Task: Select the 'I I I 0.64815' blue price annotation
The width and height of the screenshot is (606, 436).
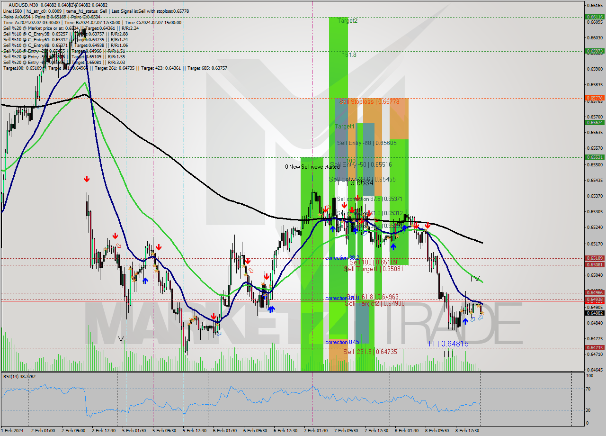Action: 448,344
